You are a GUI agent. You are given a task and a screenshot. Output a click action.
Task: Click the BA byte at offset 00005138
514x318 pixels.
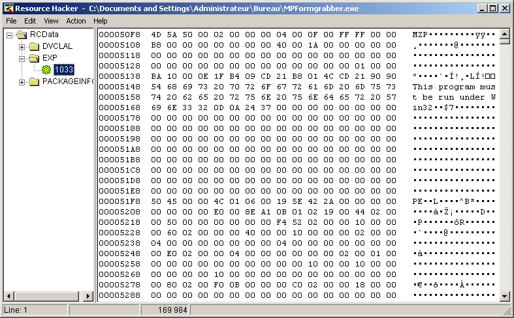[x=156, y=76]
